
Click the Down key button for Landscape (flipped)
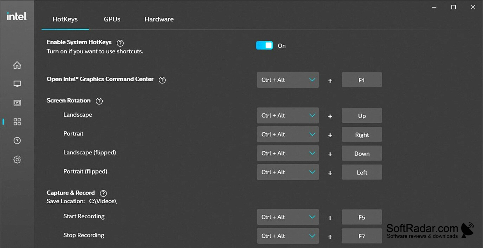(362, 153)
